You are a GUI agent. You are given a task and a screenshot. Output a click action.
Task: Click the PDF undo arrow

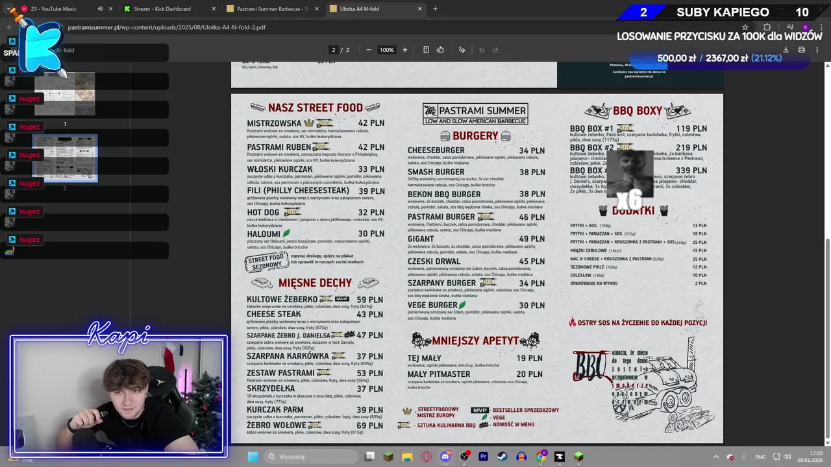(482, 50)
